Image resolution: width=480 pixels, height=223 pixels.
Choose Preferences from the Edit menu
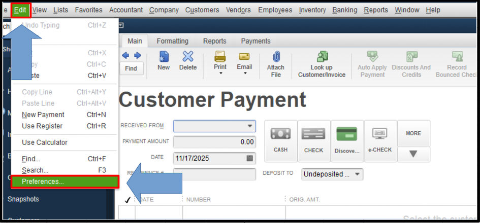coord(65,181)
